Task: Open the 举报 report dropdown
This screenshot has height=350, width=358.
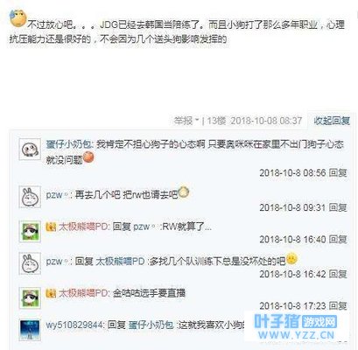Action: point(186,121)
